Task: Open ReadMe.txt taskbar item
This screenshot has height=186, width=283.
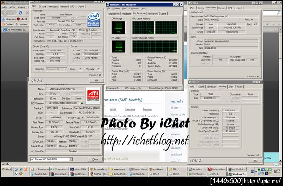Action: tap(40, 174)
